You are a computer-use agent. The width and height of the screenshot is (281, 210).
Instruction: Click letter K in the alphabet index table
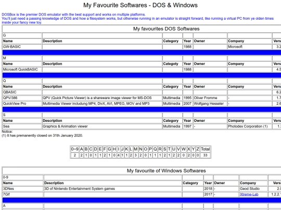coord(126,149)
